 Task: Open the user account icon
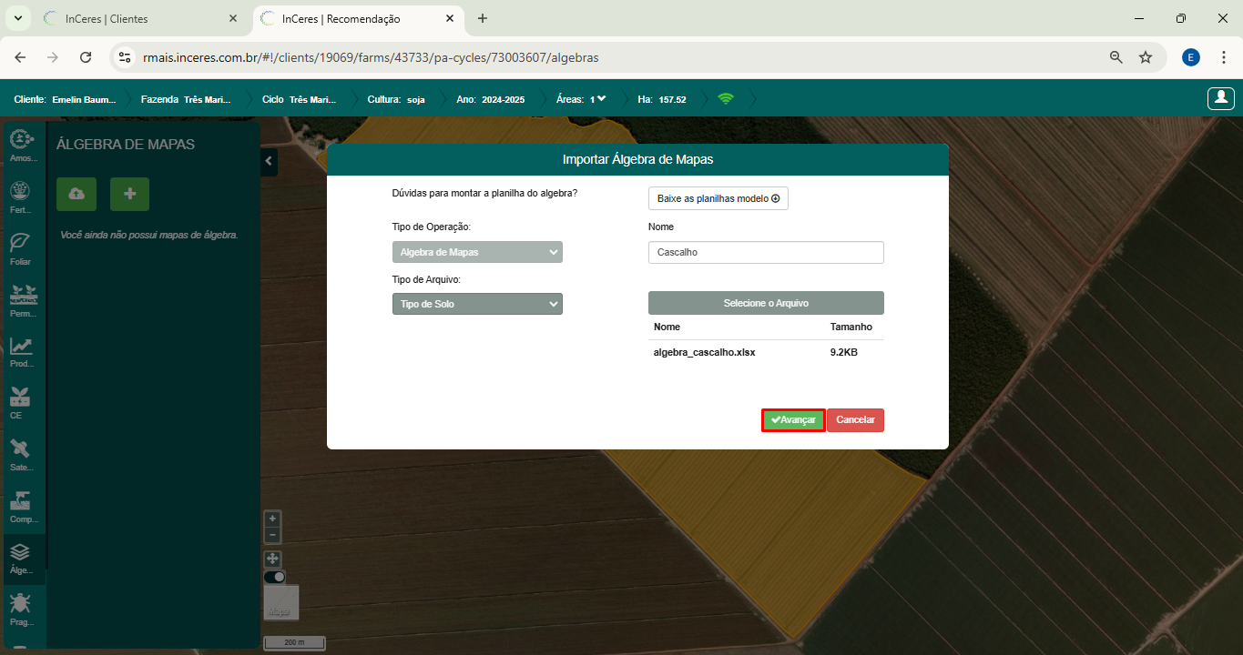coord(1220,98)
